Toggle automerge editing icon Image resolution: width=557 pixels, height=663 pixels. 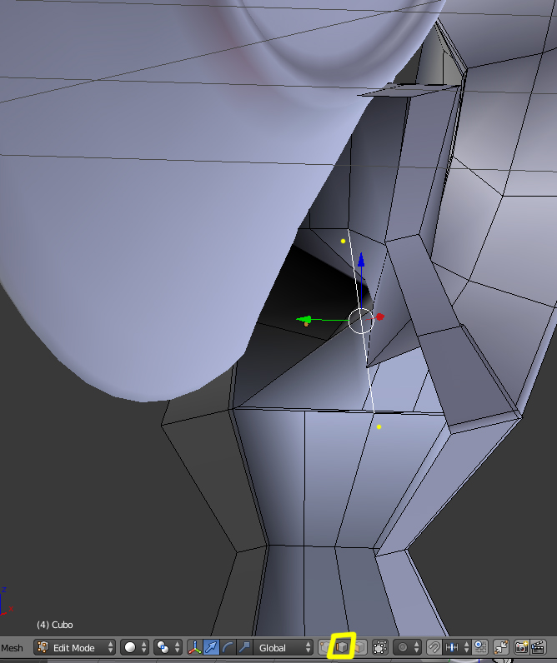pyautogui.click(x=501, y=647)
